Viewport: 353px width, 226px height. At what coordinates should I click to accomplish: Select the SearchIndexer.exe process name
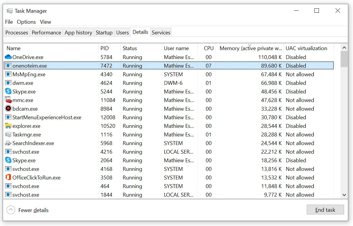pos(33,143)
